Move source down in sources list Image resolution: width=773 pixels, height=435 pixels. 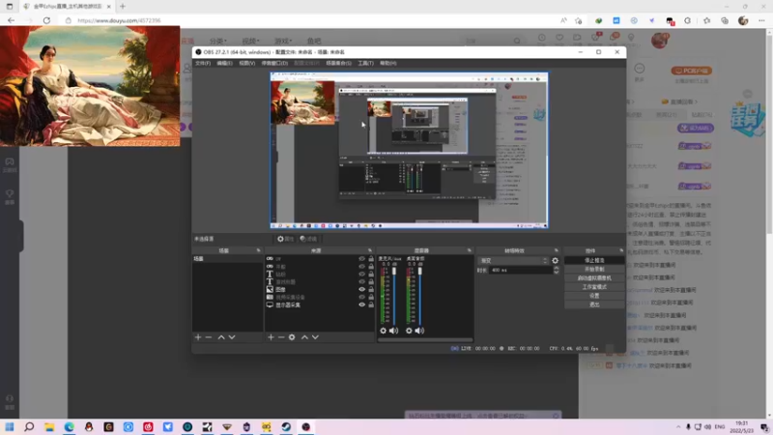(x=316, y=337)
